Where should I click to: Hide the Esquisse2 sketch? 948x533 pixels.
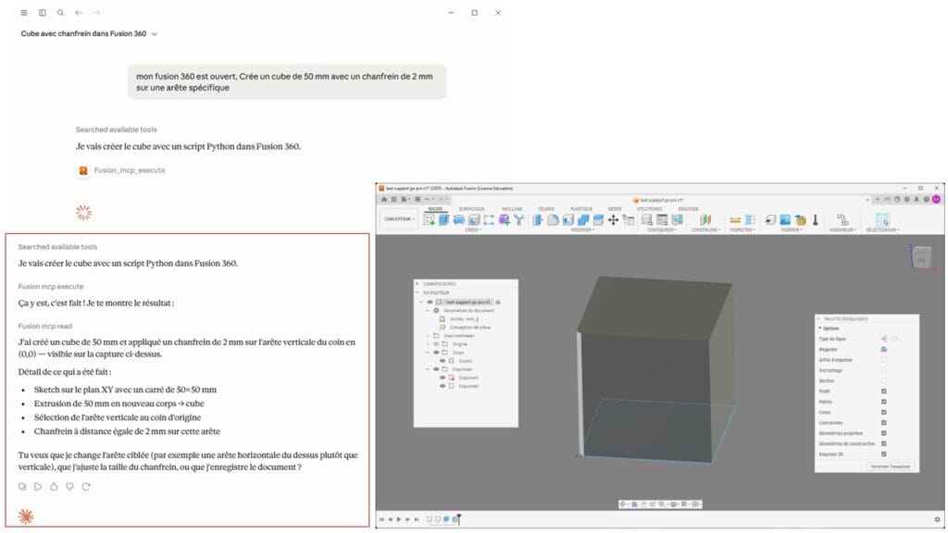coord(443,386)
